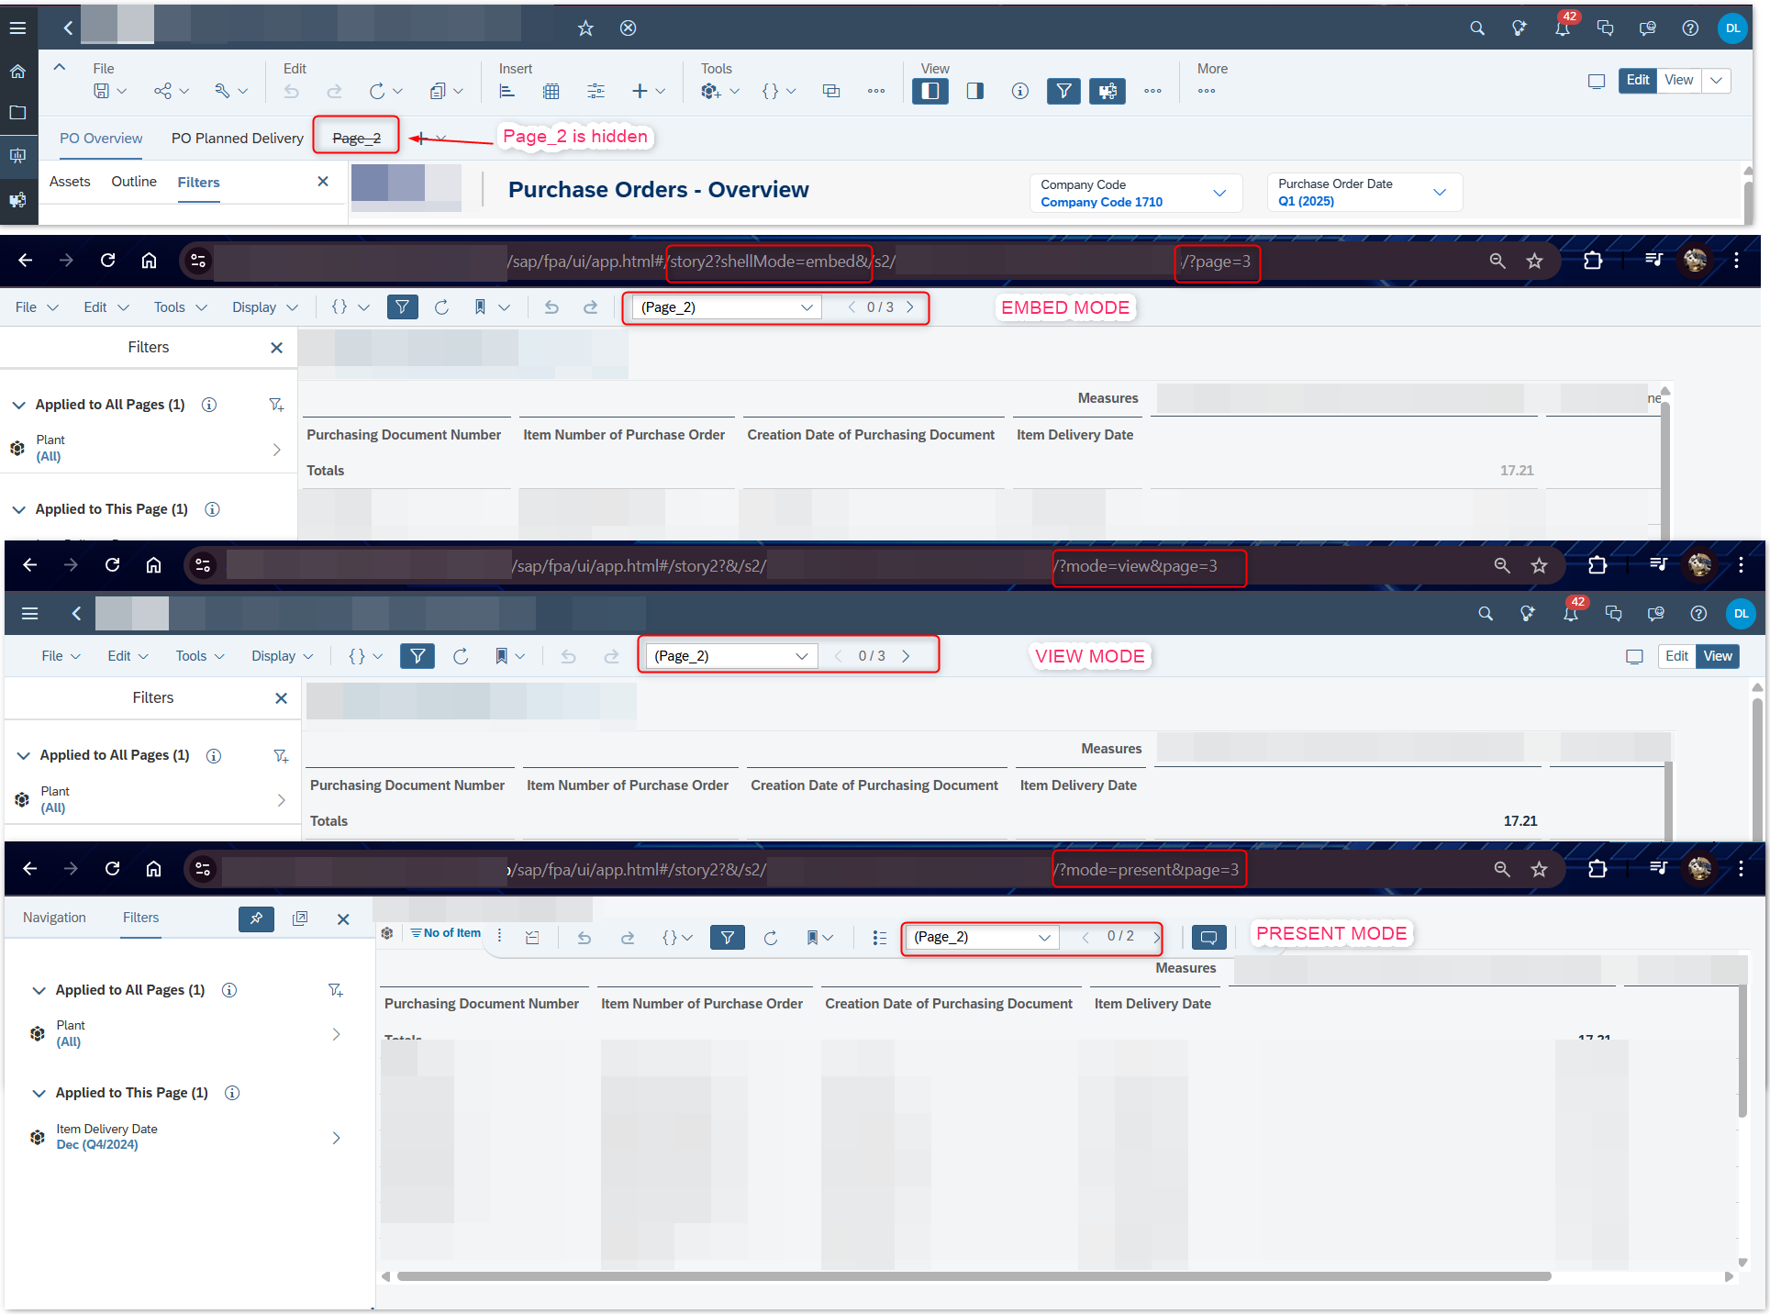1770x1314 pixels.
Task: Add a comment in present mode
Action: pyautogui.click(x=1208, y=937)
